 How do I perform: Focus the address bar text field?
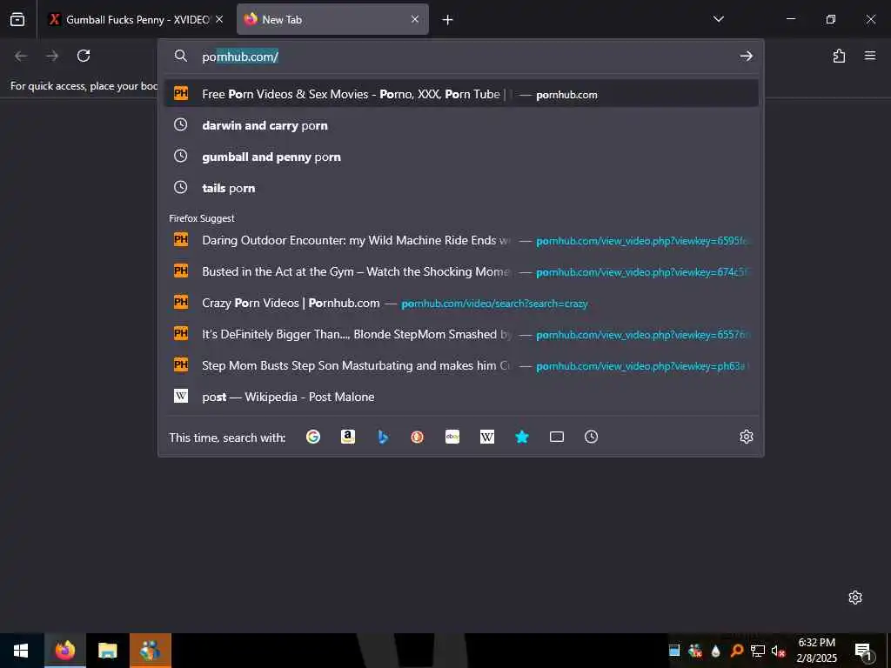point(466,57)
